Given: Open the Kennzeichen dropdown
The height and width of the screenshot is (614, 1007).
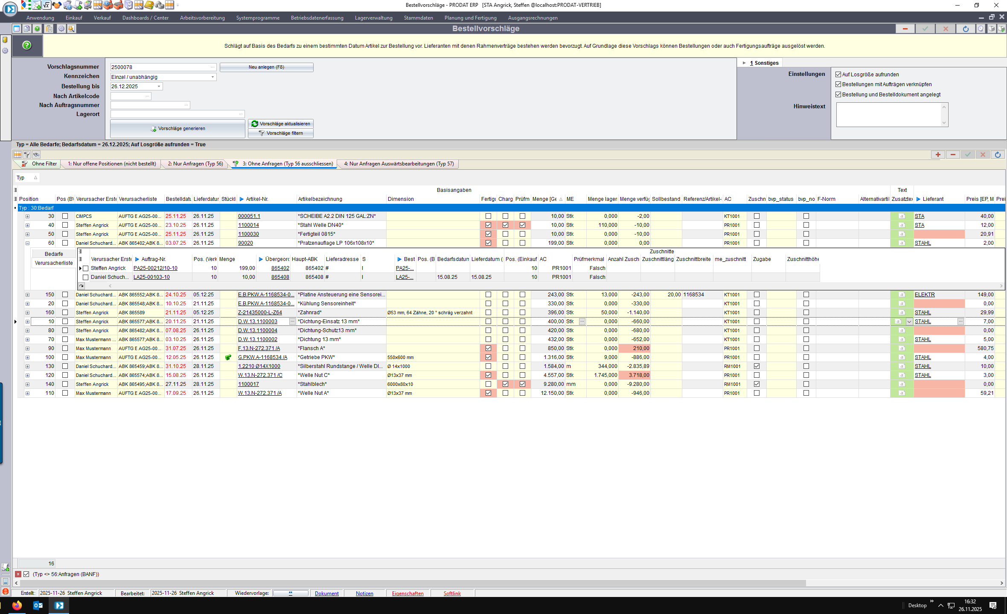Looking at the screenshot, I should (x=212, y=77).
